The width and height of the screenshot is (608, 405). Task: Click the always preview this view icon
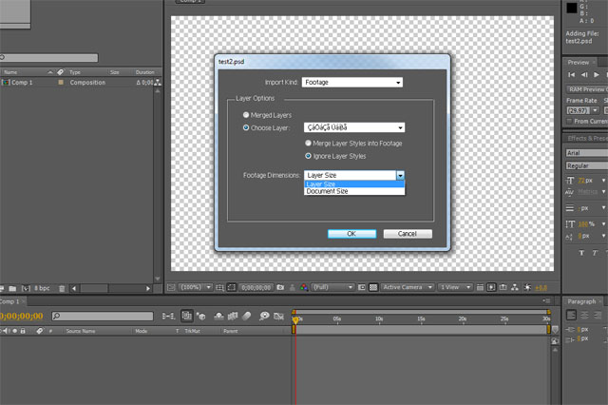coord(171,287)
